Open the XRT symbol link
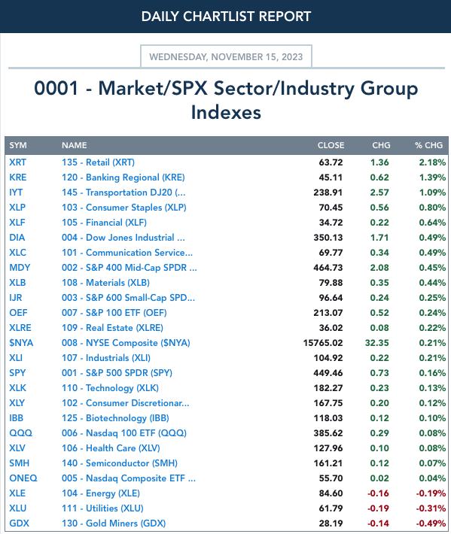The height and width of the screenshot is (534, 451). click(x=17, y=162)
